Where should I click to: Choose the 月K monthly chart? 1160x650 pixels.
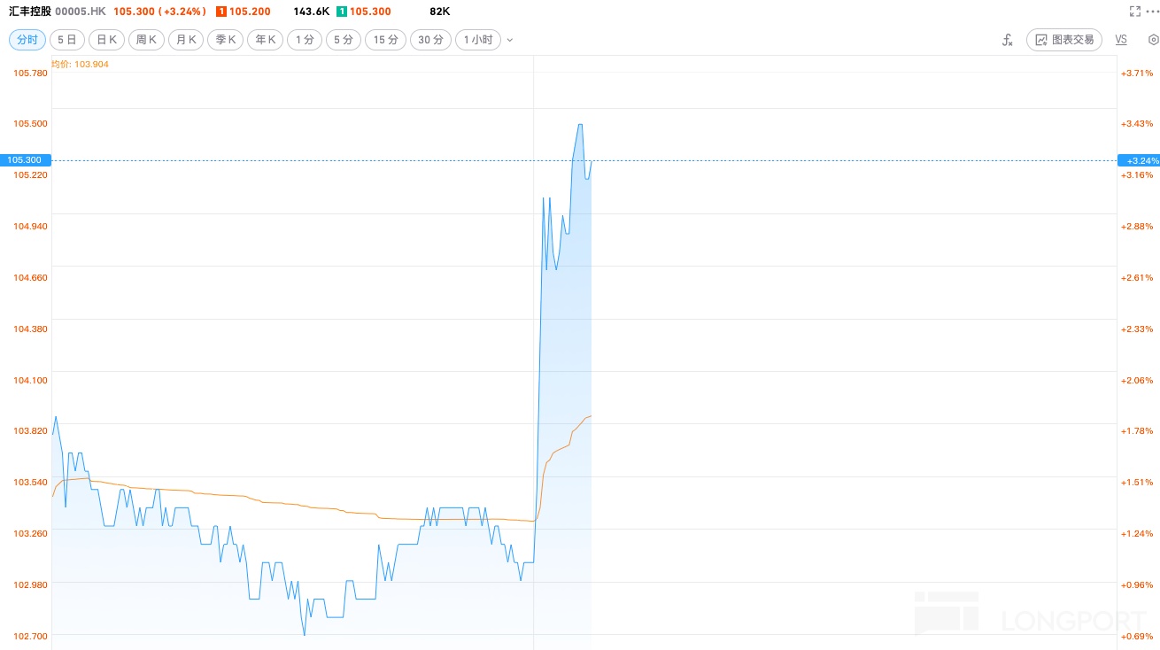(x=186, y=40)
